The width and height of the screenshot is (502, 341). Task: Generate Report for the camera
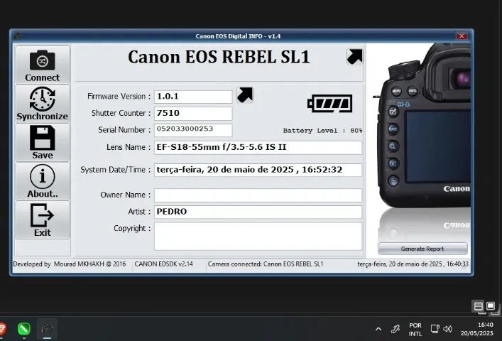422,249
